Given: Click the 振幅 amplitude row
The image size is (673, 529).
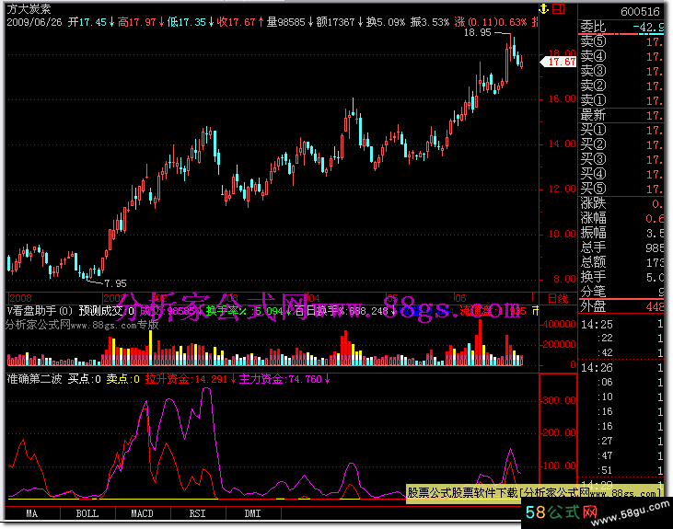Looking at the screenshot, I should (x=621, y=233).
